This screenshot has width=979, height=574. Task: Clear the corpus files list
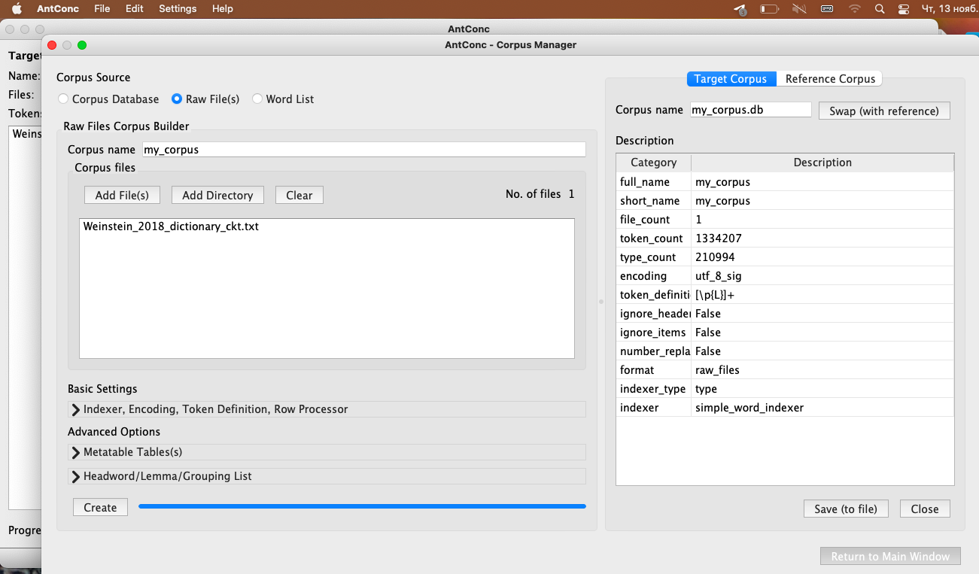click(x=299, y=195)
